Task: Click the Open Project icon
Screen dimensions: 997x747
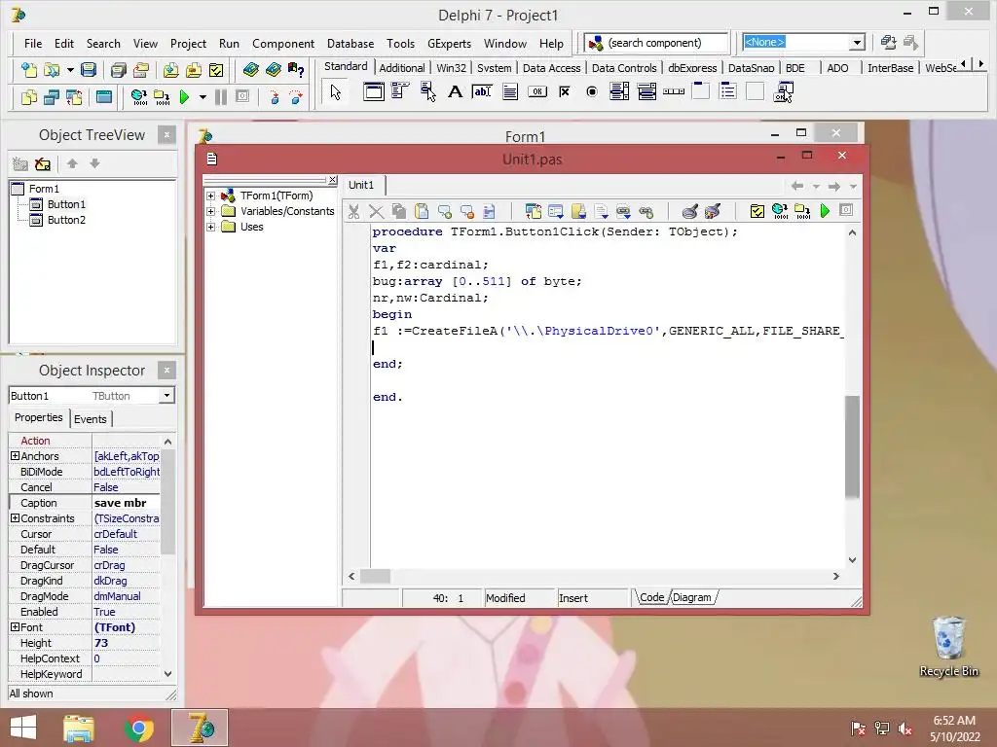Action: pyautogui.click(x=141, y=70)
